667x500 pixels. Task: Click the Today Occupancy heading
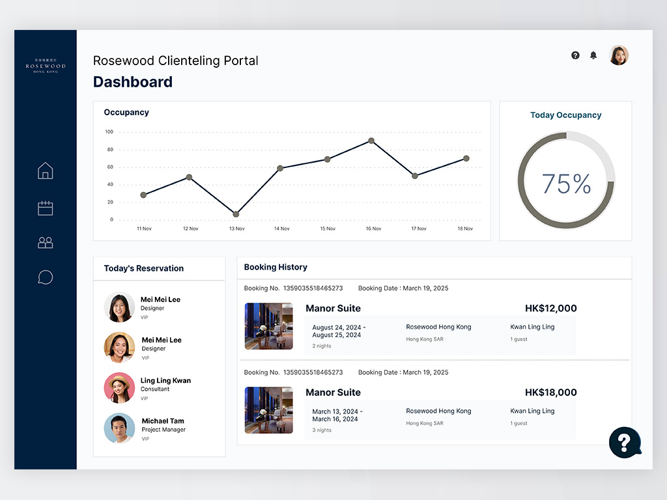(x=566, y=115)
